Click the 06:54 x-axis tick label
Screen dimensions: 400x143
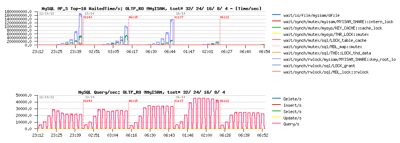point(264,52)
